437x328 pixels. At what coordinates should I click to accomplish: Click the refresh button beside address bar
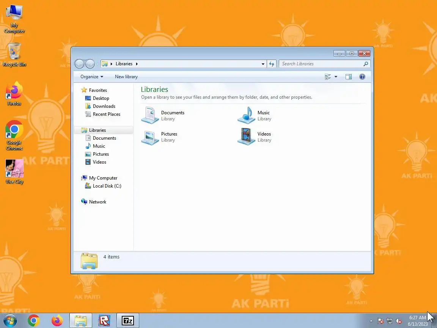tap(272, 64)
